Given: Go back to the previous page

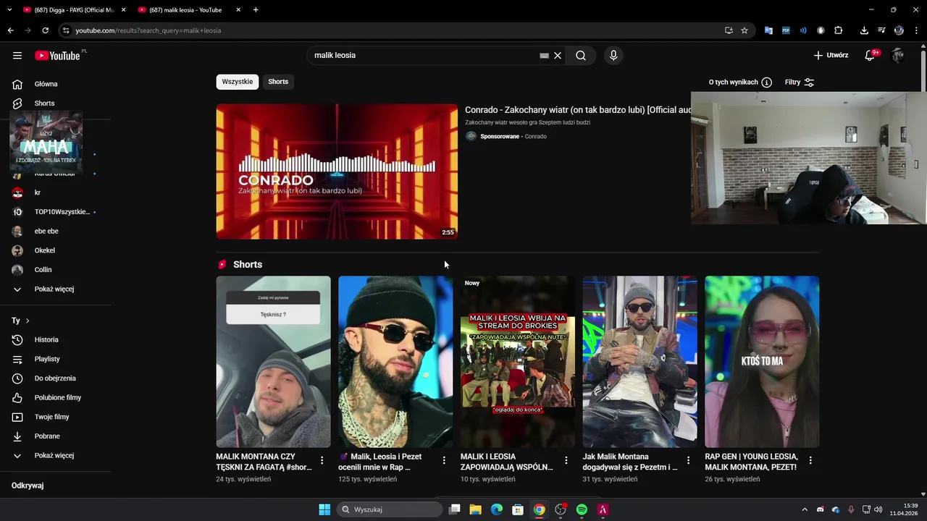Looking at the screenshot, I should (10, 30).
